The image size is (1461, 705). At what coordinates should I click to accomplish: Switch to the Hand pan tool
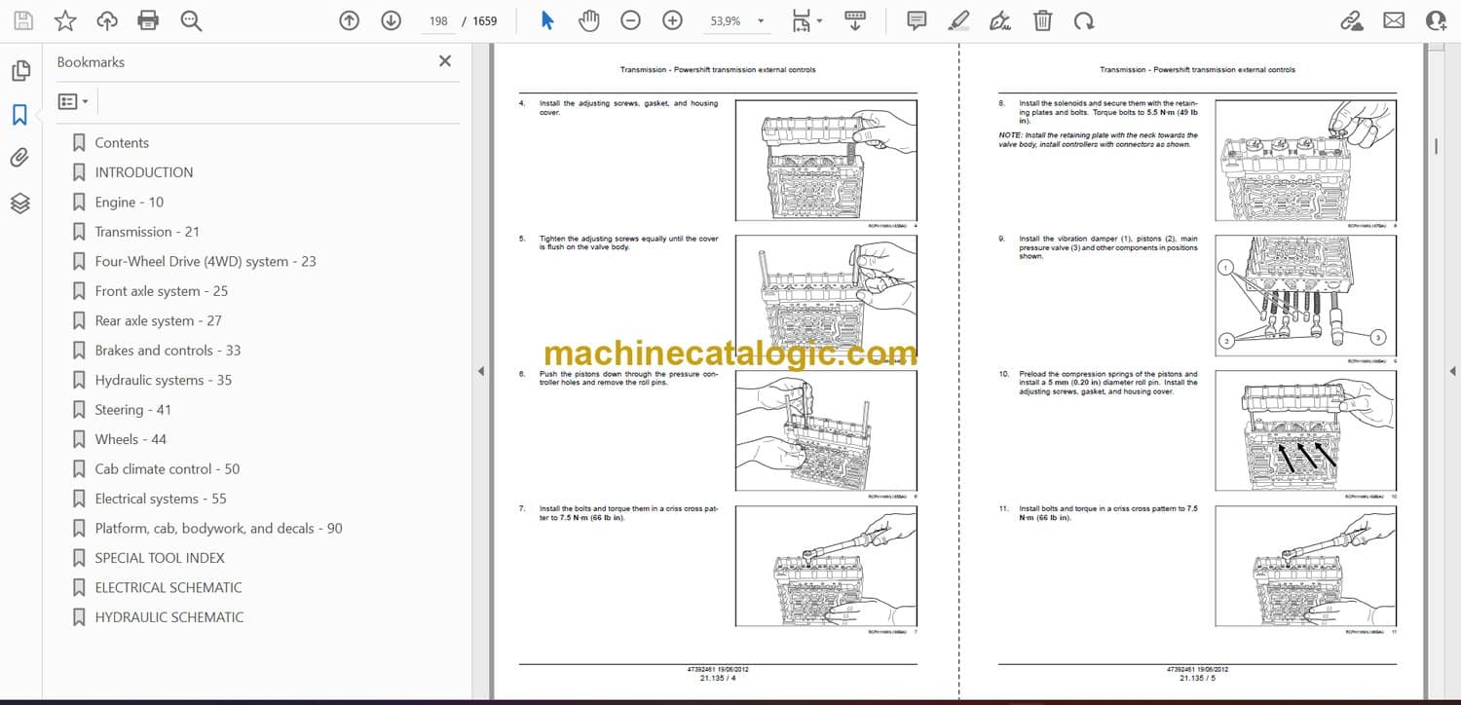pos(588,20)
